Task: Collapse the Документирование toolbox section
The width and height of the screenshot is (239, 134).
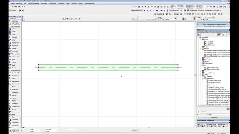Action: (9, 70)
